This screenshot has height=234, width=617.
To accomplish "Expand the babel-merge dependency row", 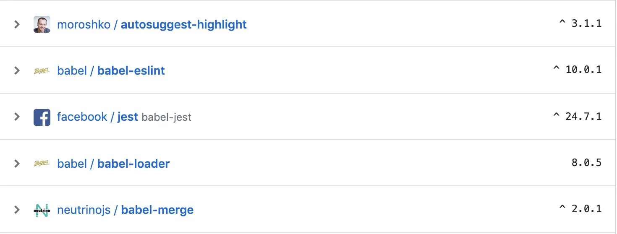I will [17, 209].
